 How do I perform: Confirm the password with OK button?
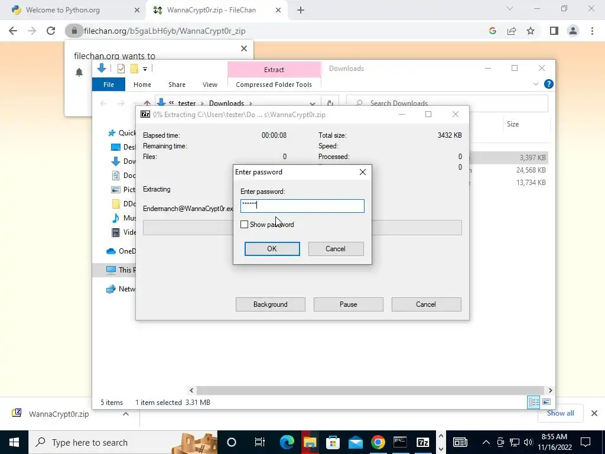272,249
